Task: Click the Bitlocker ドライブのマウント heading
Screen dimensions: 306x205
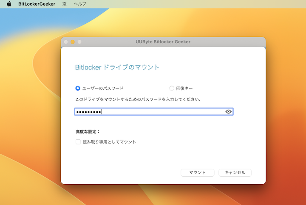Action: pyautogui.click(x=117, y=67)
